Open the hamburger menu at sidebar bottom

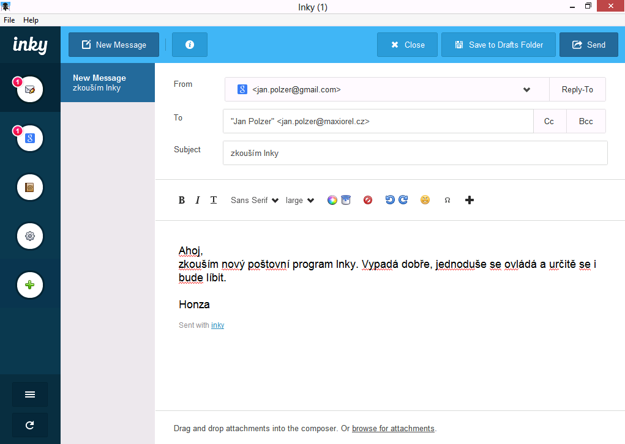click(x=30, y=394)
